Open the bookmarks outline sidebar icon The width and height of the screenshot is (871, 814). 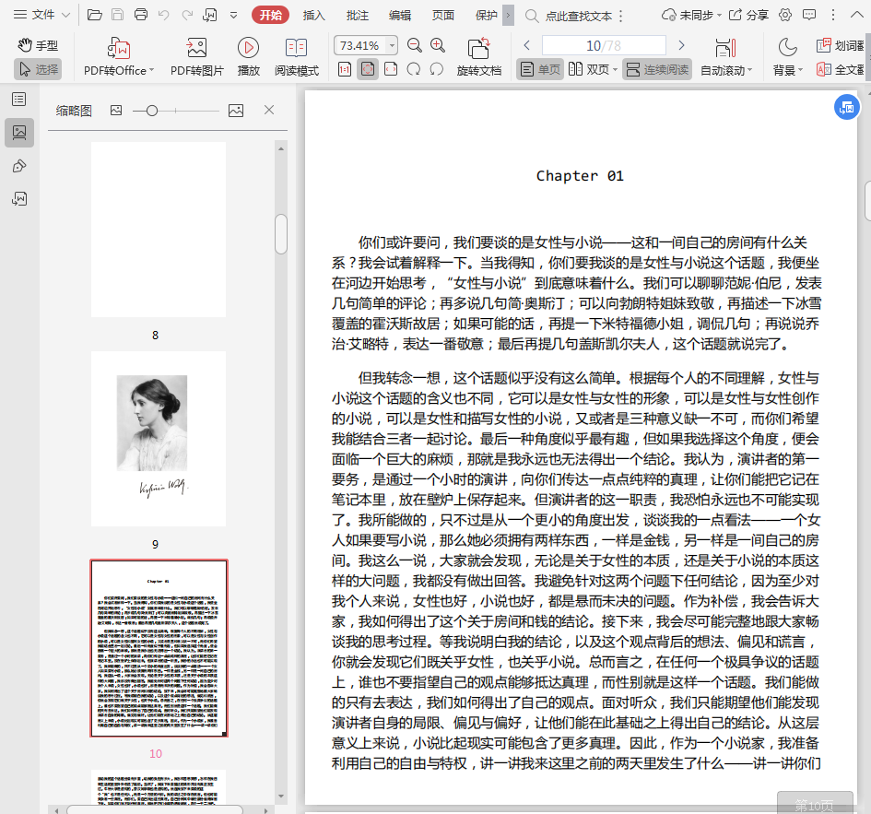[18, 100]
